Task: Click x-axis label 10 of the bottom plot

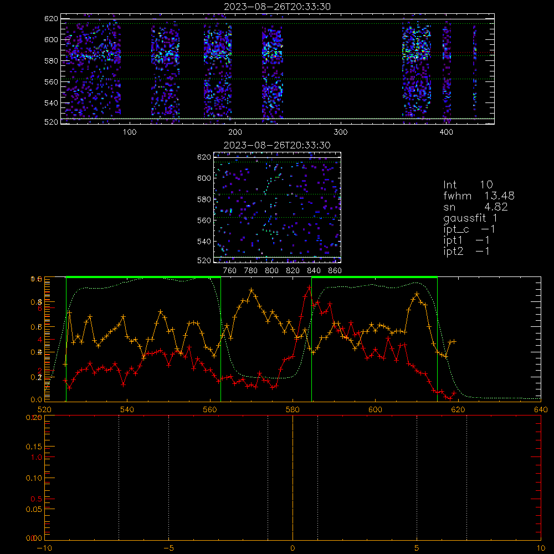Action: click(x=541, y=548)
